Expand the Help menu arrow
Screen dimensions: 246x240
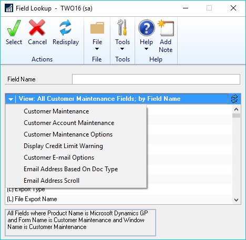[x=146, y=49]
